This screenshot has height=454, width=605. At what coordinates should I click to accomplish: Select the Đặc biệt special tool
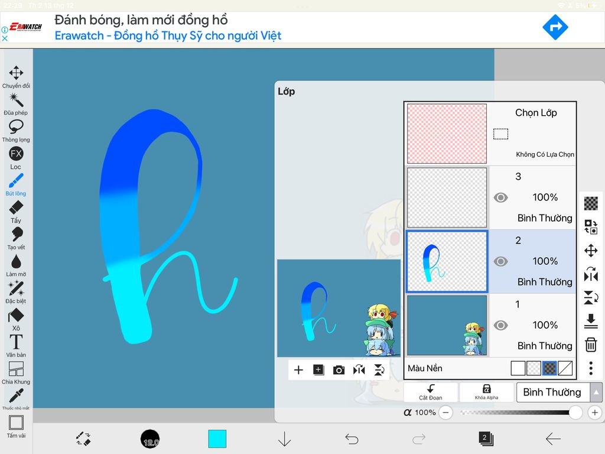tap(16, 292)
